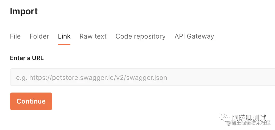The width and height of the screenshot is (275, 130).
Task: Pick the API Gateway import source
Action: [x=194, y=36]
